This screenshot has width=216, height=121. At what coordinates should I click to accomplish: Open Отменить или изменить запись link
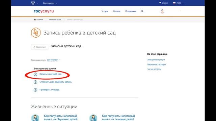tap(55, 82)
